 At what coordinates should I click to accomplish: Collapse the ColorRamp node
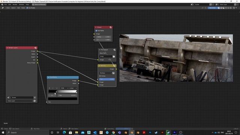point(48,77)
